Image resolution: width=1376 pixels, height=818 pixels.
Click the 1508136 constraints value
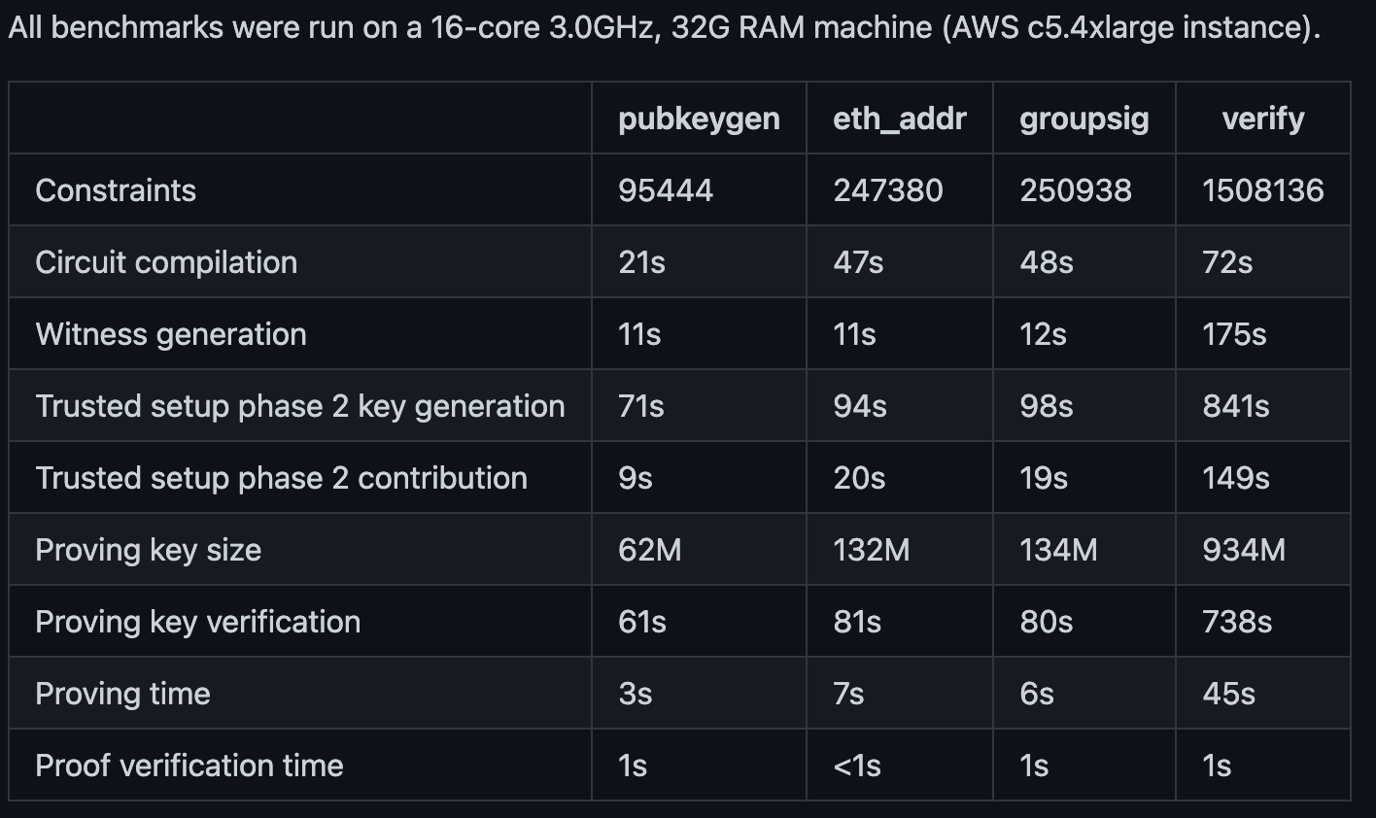click(x=1262, y=190)
